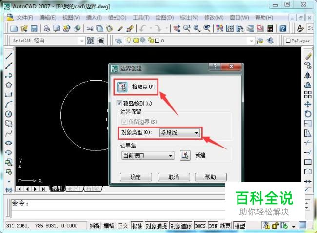
Task: Open the undo history dropdown arrow
Action: (151, 28)
